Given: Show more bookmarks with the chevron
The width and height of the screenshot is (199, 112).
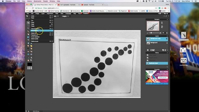Looking at the screenshot, I should coord(169,11).
